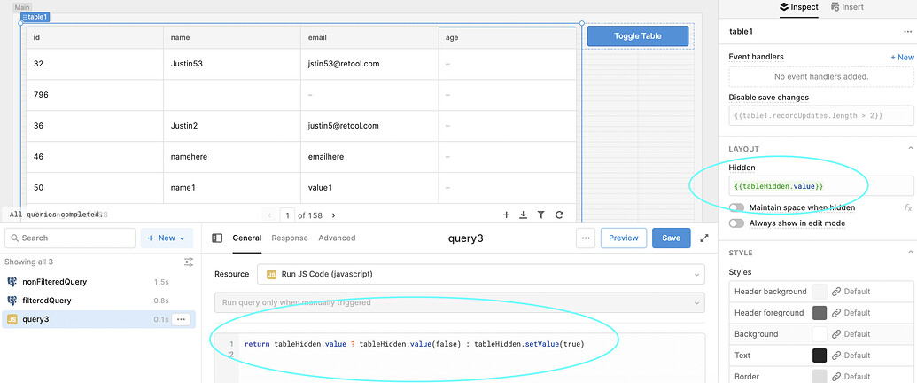Click the namehere cell
Image resolution: width=917 pixels, height=383 pixels.
click(x=232, y=157)
